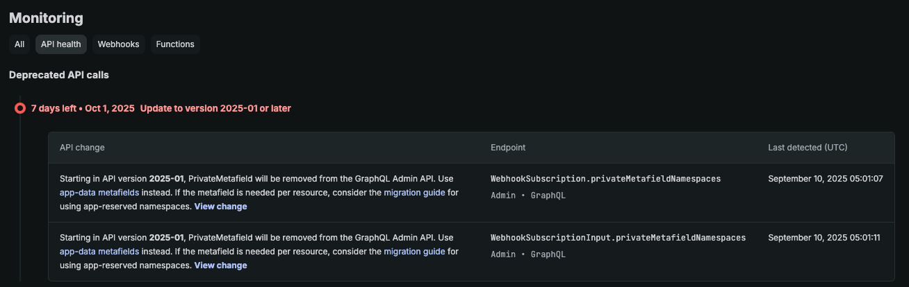Open the Webhooks tab
909x287 pixels.
[118, 44]
